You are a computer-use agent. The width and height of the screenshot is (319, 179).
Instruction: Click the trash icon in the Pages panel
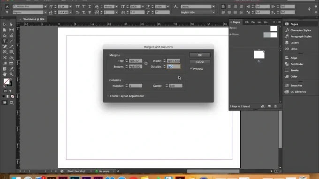(x=275, y=106)
